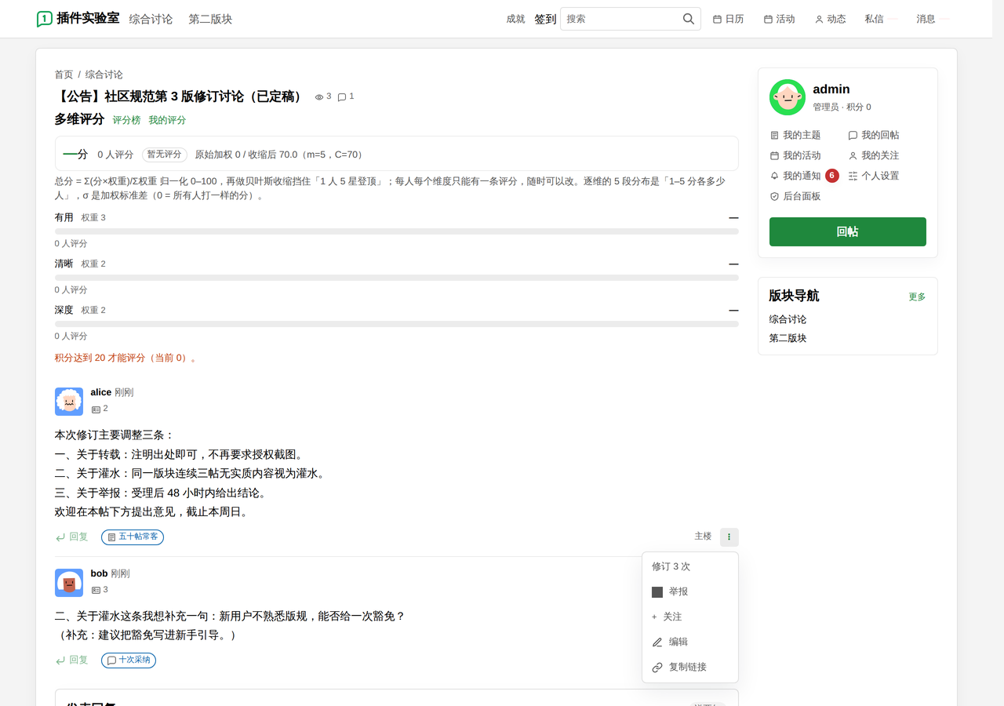
Task: Open 动态 feed in top bar
Action: tap(830, 19)
